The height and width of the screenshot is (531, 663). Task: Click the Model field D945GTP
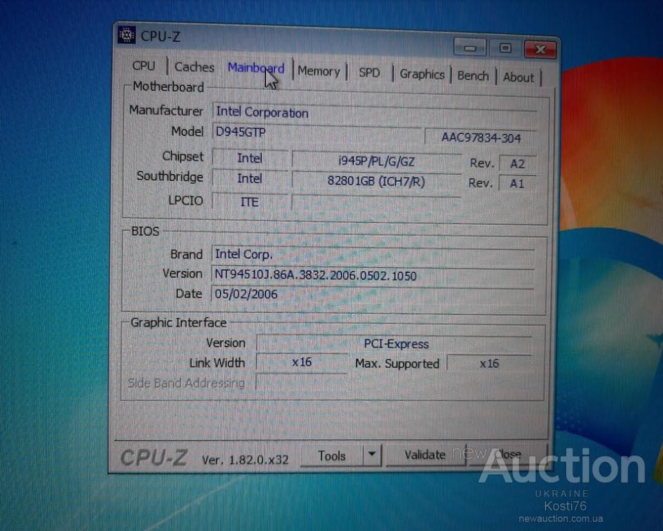pos(316,132)
